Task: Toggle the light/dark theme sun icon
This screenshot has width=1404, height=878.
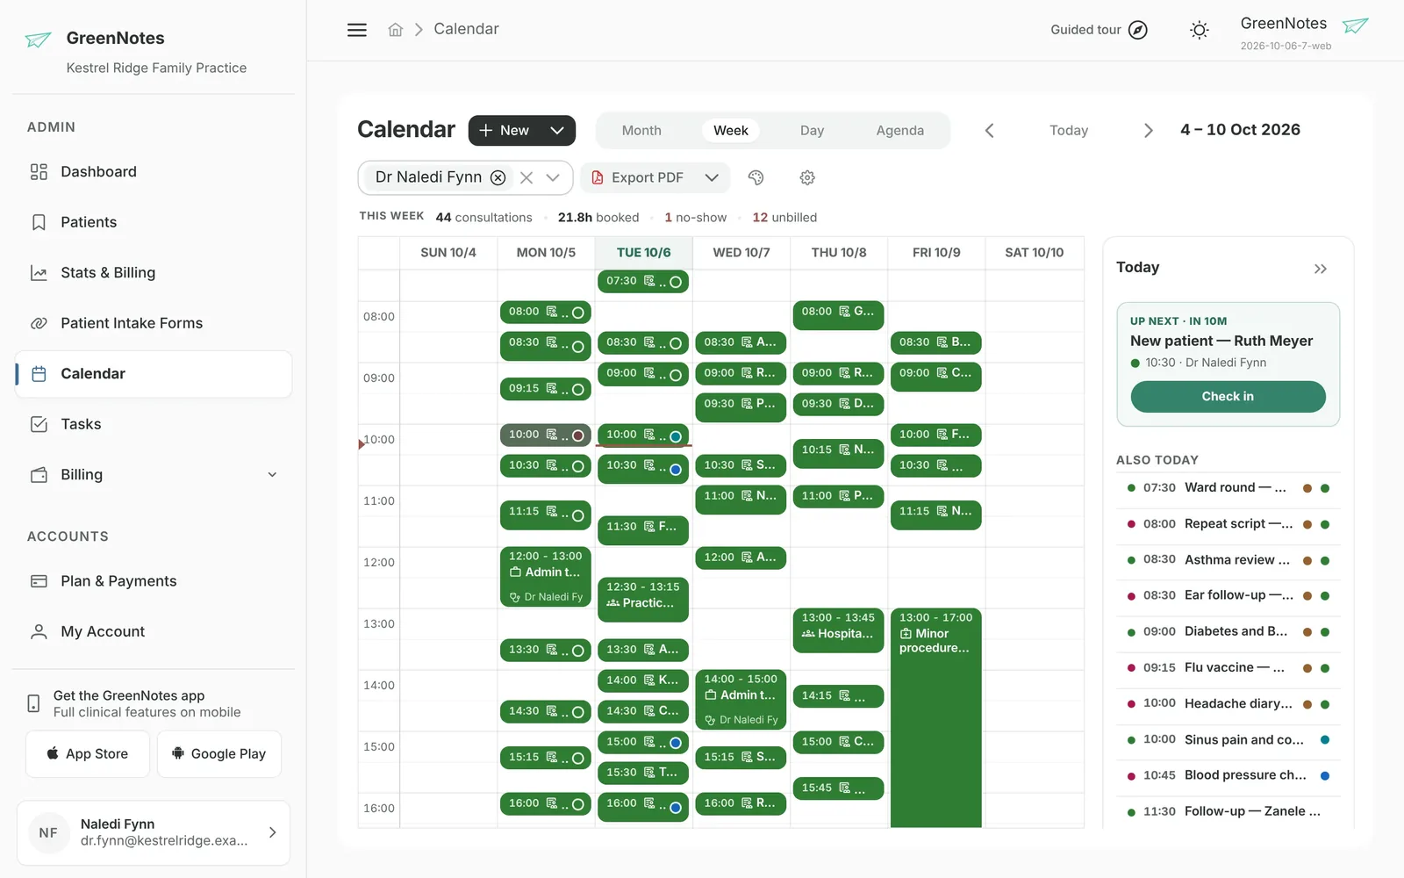Action: [1200, 30]
